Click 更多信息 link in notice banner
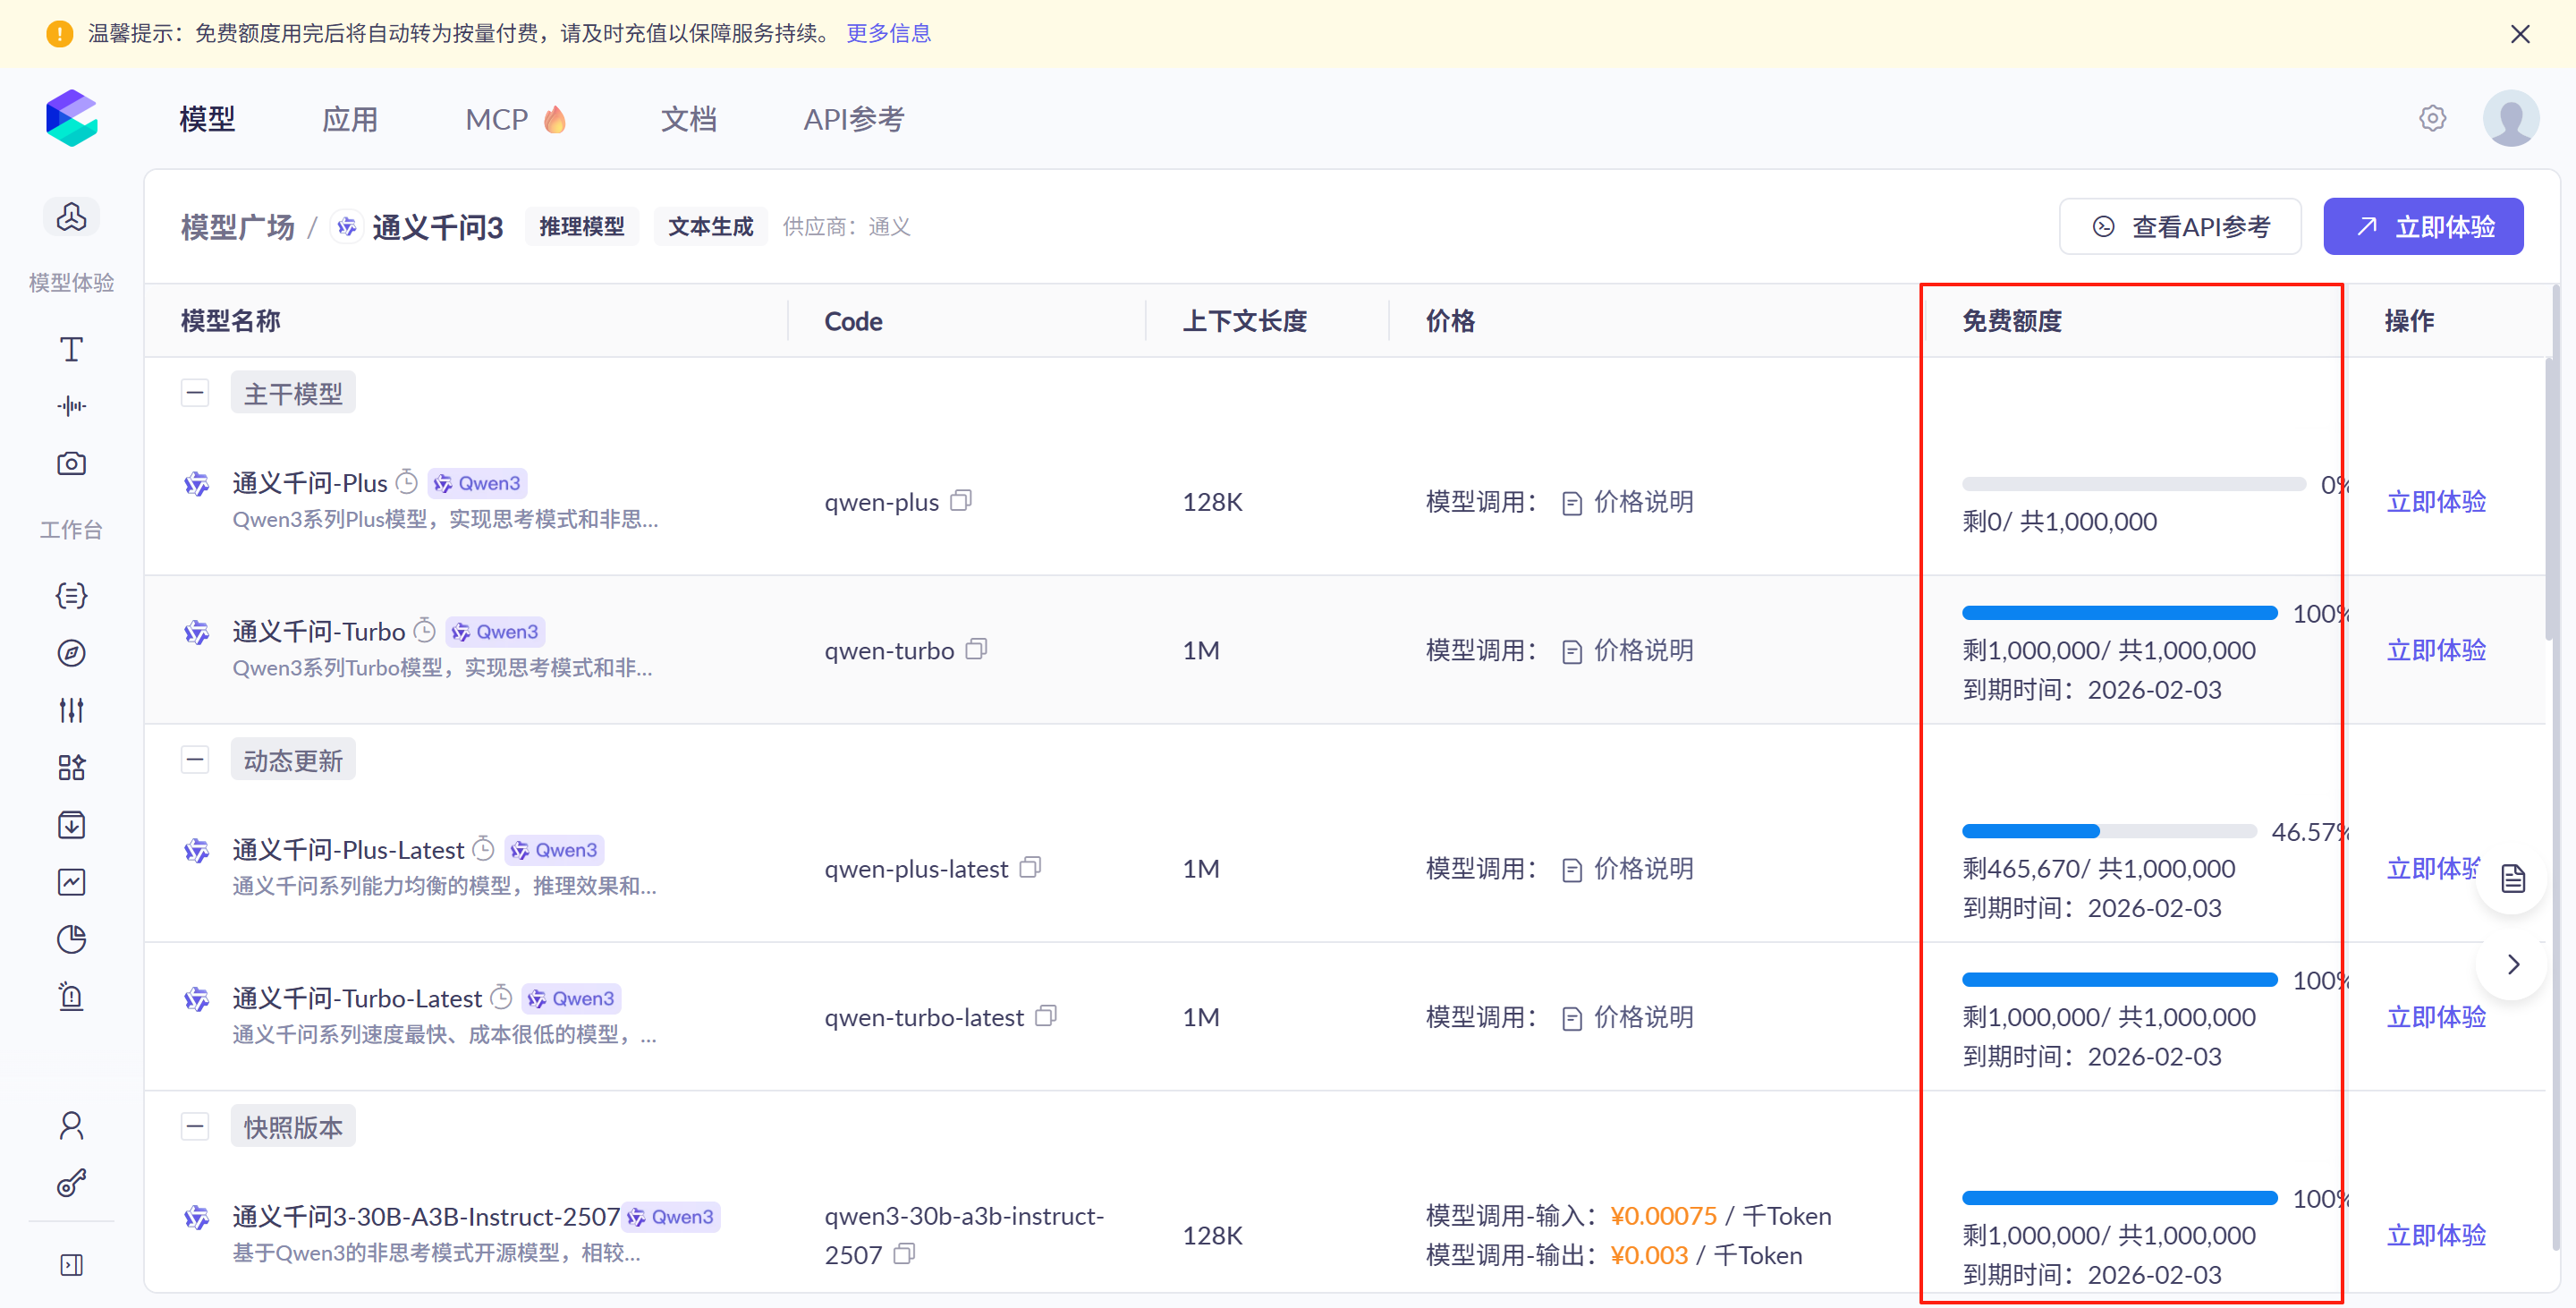 pos(888,33)
